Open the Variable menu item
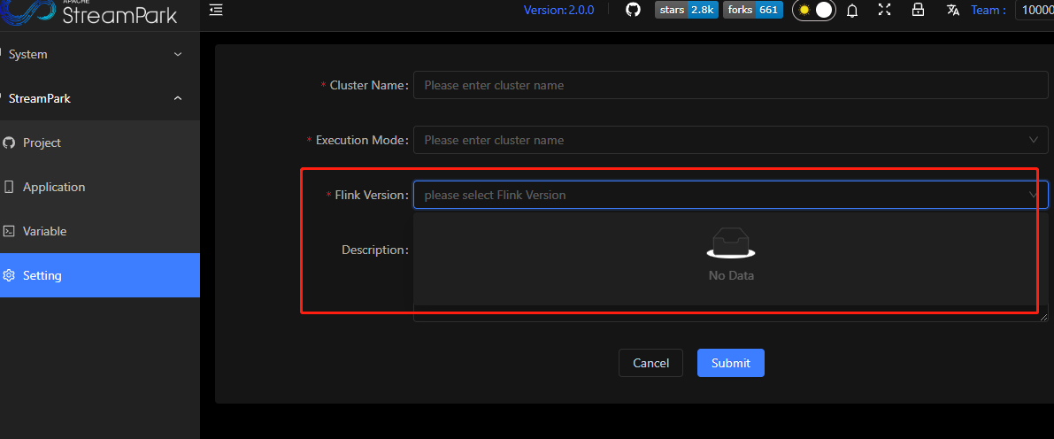Image resolution: width=1054 pixels, height=439 pixels. pos(99,231)
